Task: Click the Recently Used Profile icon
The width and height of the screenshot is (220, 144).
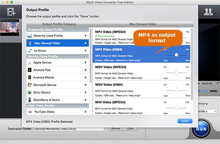Action: pos(30,36)
